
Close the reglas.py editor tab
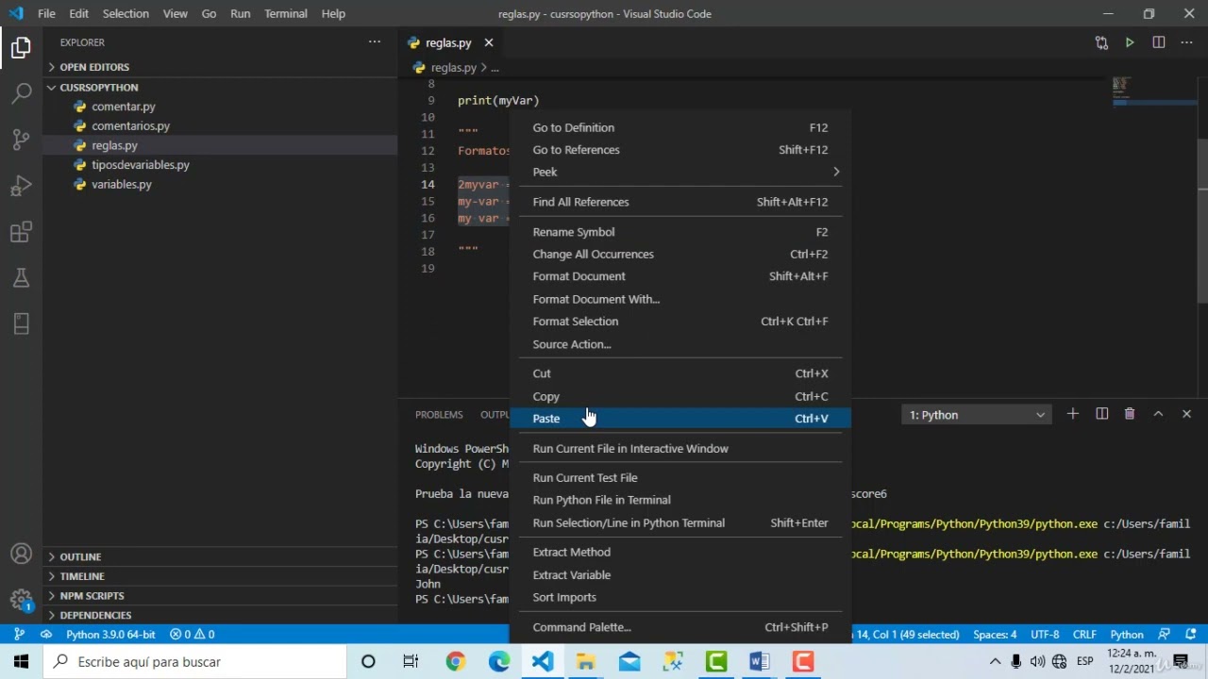pos(489,42)
